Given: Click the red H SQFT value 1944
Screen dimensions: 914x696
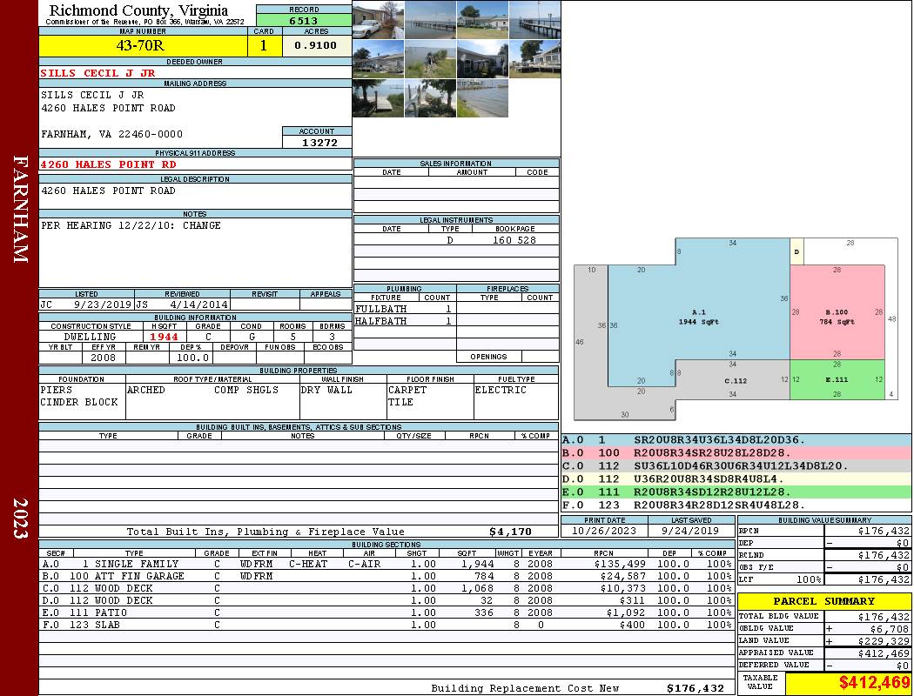Looking at the screenshot, I should coord(164,337).
